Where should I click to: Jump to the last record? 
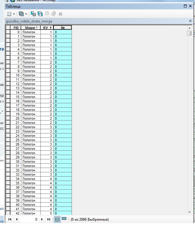(49, 219)
